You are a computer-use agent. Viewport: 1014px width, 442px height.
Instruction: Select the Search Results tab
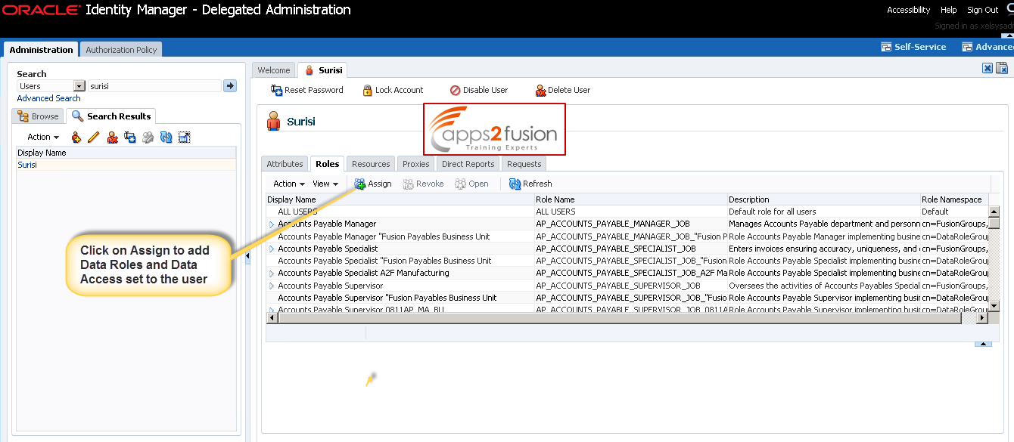pyautogui.click(x=111, y=116)
